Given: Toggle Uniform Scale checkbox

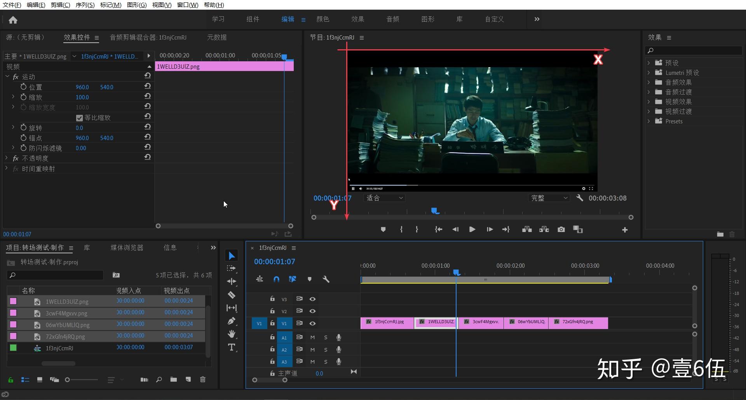Looking at the screenshot, I should [79, 118].
